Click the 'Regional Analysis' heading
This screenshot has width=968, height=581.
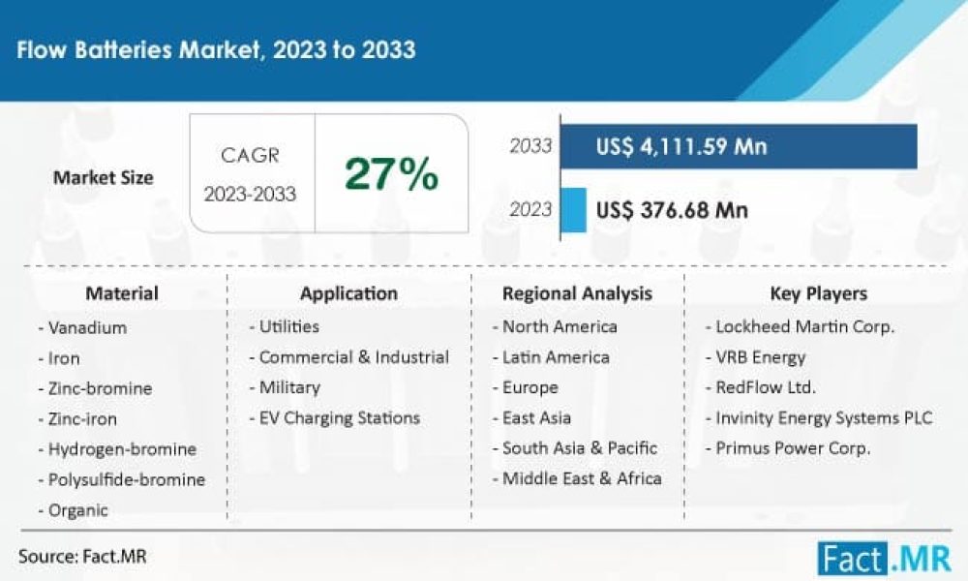tap(577, 293)
